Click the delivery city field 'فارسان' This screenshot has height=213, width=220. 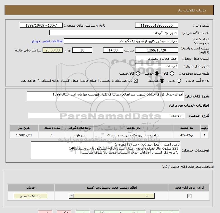click(157, 66)
